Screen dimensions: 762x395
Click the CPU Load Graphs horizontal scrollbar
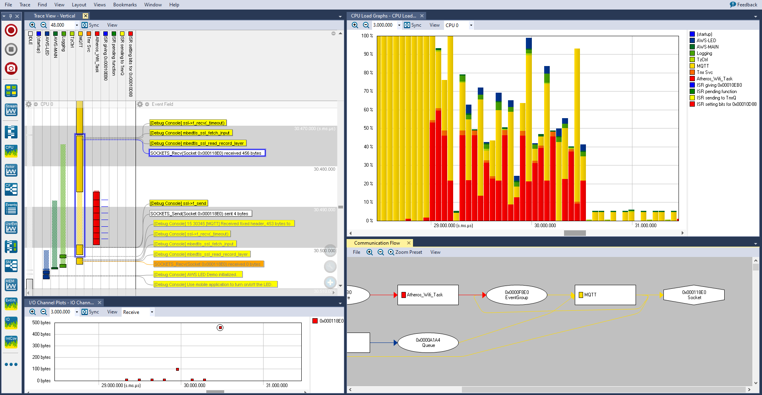[x=574, y=233]
